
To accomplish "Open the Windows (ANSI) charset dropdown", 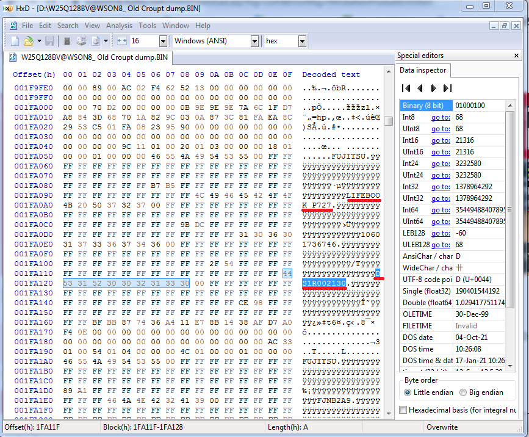I will point(254,41).
